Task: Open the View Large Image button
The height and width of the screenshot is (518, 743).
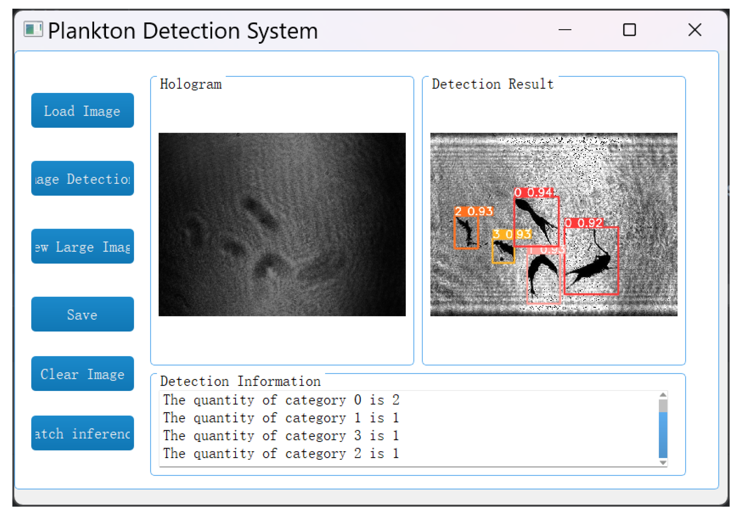Action: pos(82,247)
